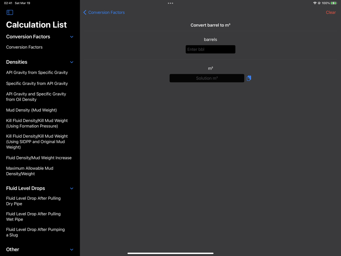Open Maximum Allowable Mud Density/Weight
Viewport: 341px width, 256px height.
(x=30, y=171)
